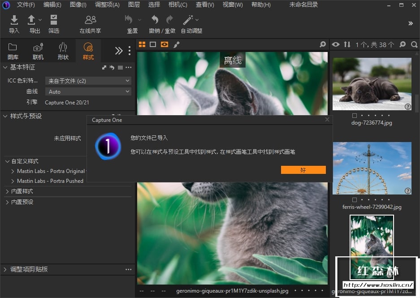Open the 图层 menu
This screenshot has width=420, height=298.
134,5
